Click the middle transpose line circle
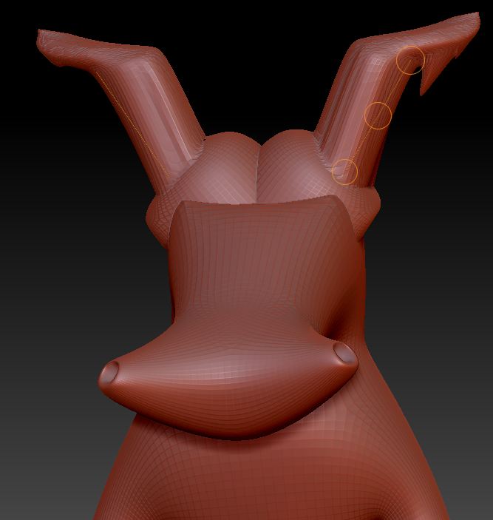 point(378,115)
